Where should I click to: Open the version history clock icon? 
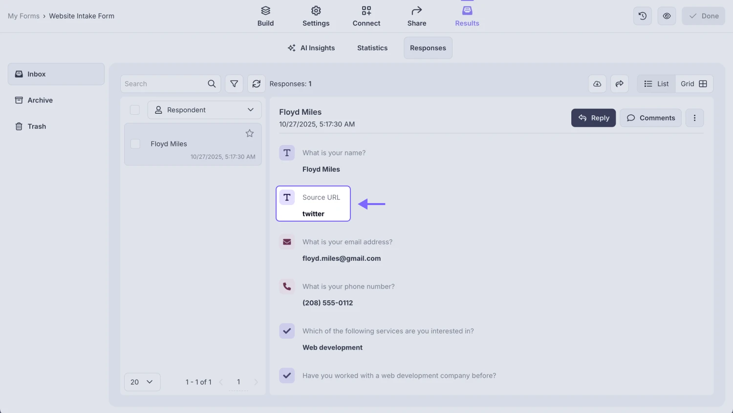click(x=642, y=16)
